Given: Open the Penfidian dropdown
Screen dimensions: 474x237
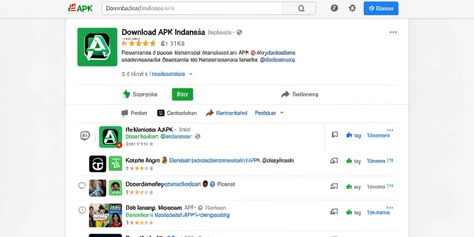Looking at the screenshot, I should click(269, 113).
